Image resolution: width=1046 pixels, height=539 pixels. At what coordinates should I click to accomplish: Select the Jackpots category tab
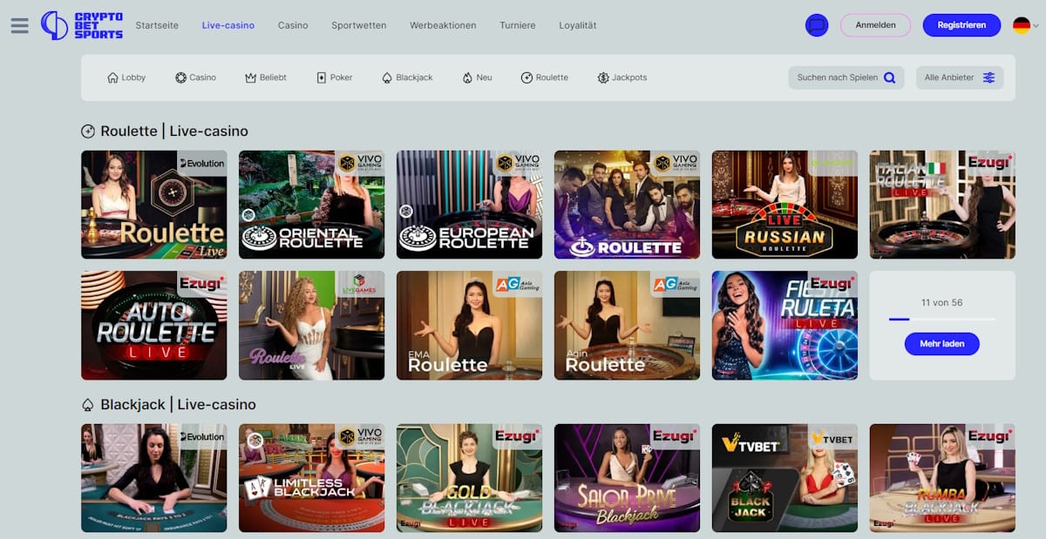622,77
